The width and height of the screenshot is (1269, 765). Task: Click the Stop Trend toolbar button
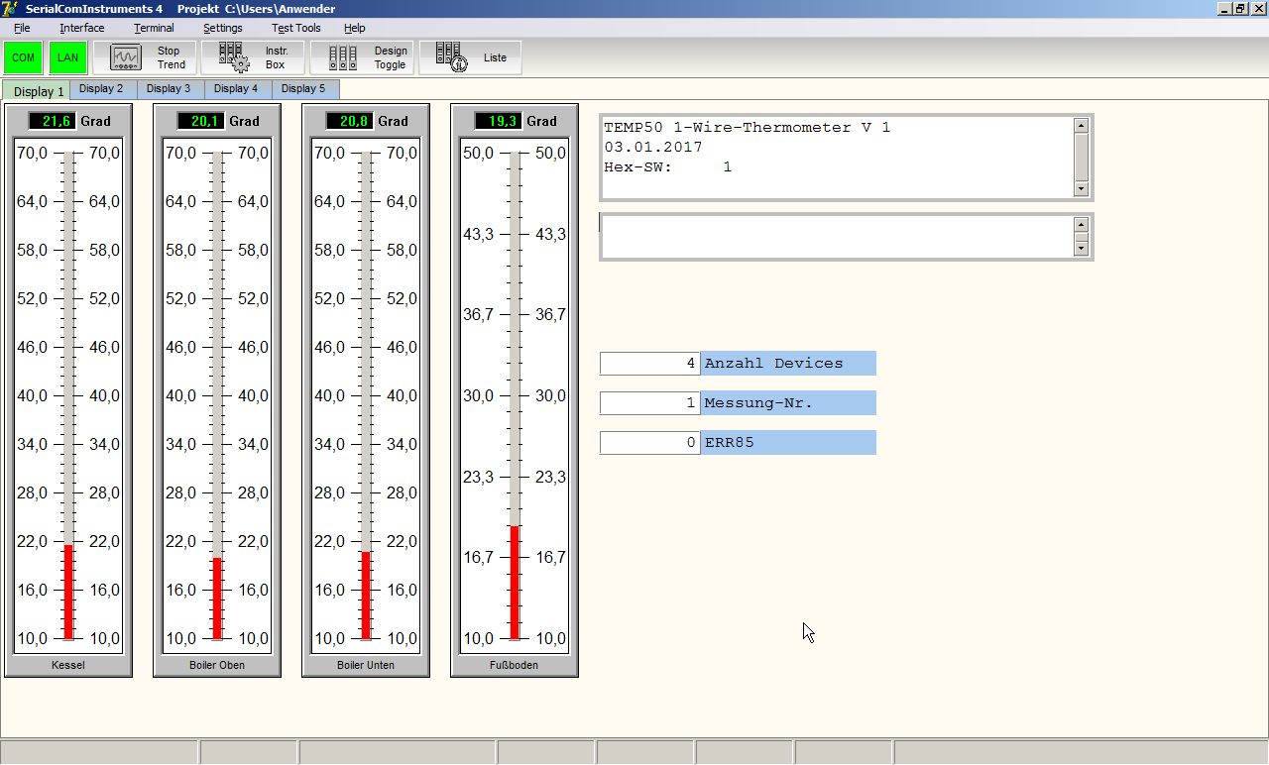(x=145, y=57)
